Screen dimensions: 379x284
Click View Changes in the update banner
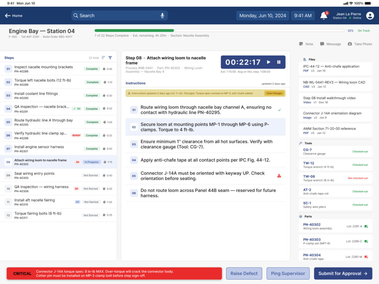pos(274,93)
